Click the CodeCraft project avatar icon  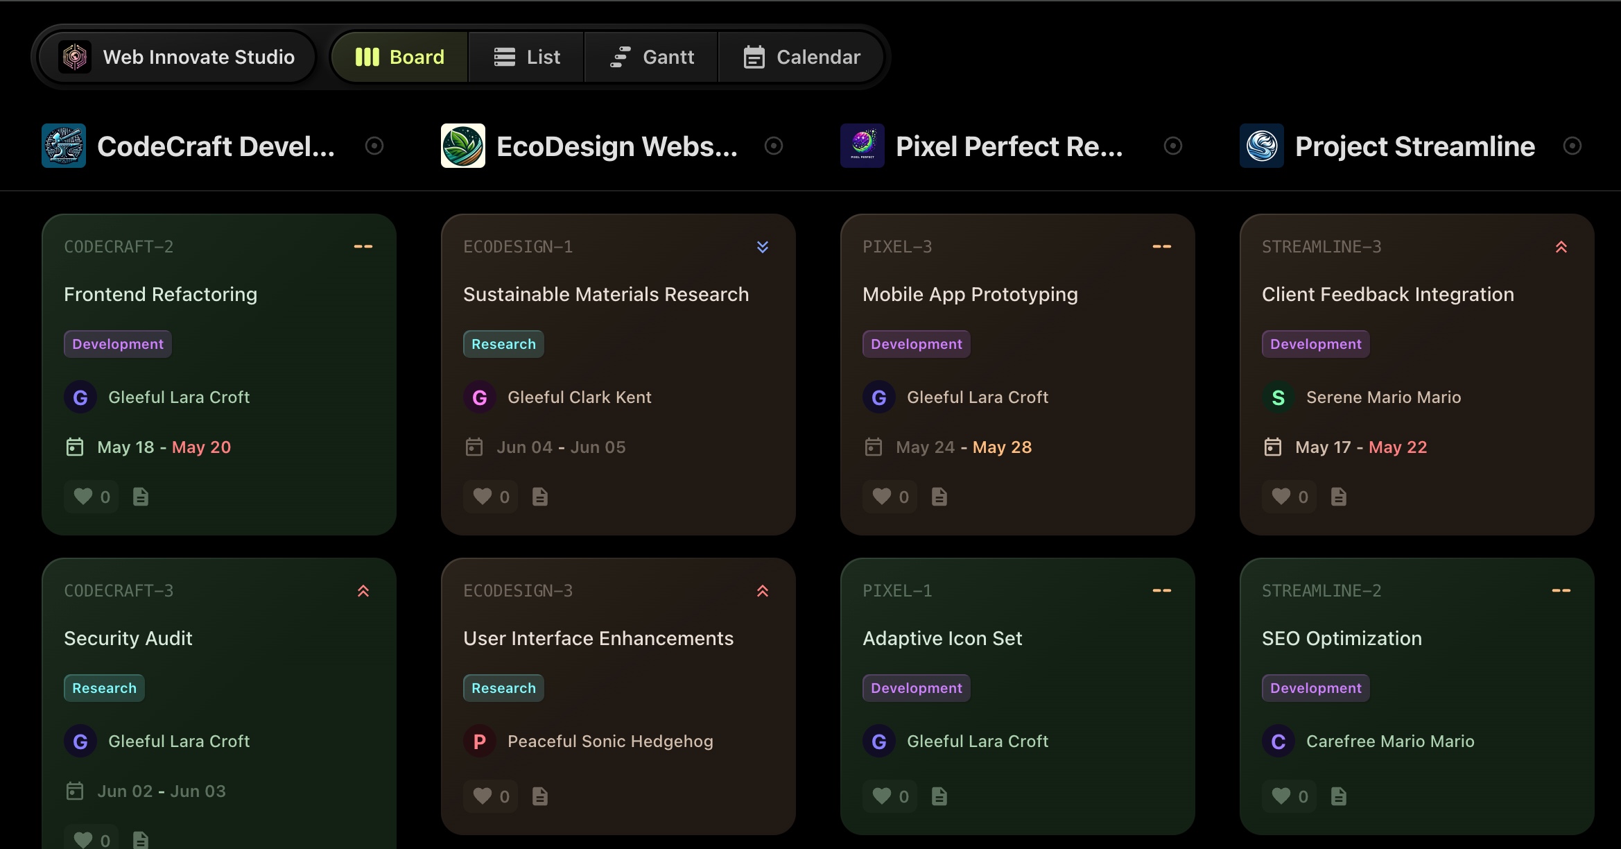coord(64,146)
